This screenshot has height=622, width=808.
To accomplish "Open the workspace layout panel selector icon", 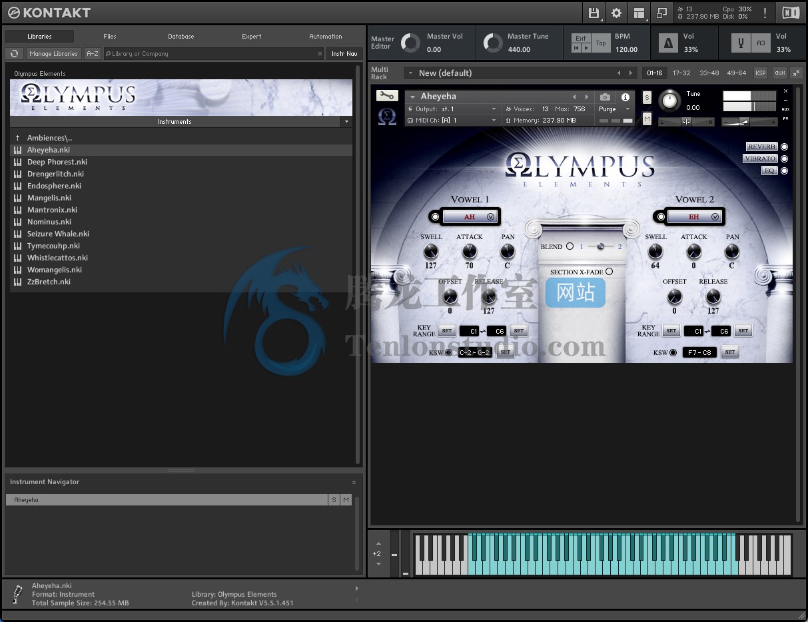I will coord(639,13).
